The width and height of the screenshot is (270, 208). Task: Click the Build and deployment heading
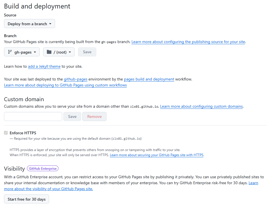[x=37, y=6]
